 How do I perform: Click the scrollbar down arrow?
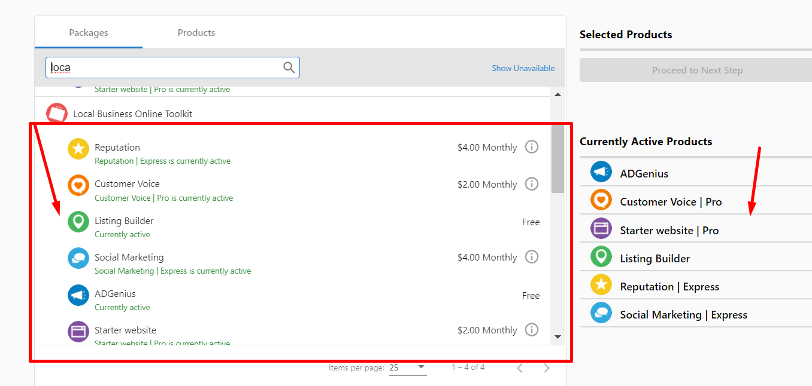[x=558, y=337]
